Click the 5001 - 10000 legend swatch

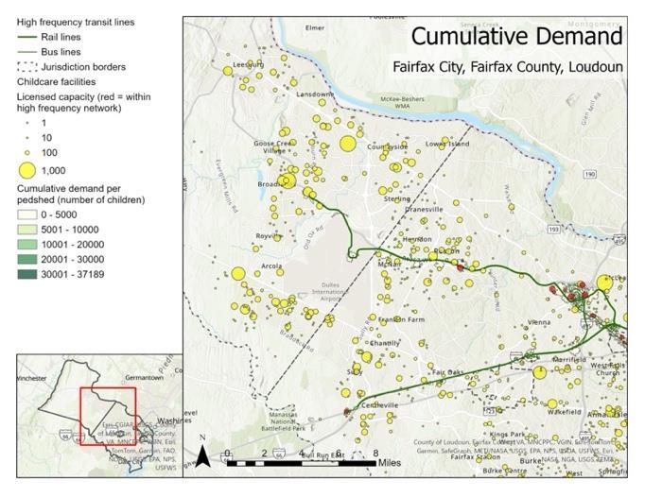click(26, 230)
